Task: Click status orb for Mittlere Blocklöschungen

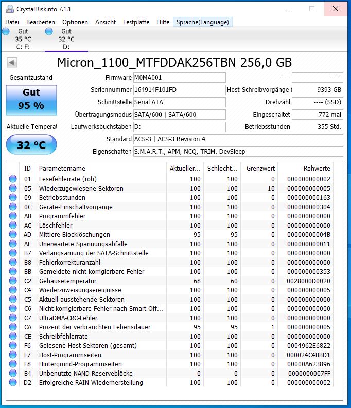Action: [x=13, y=234]
